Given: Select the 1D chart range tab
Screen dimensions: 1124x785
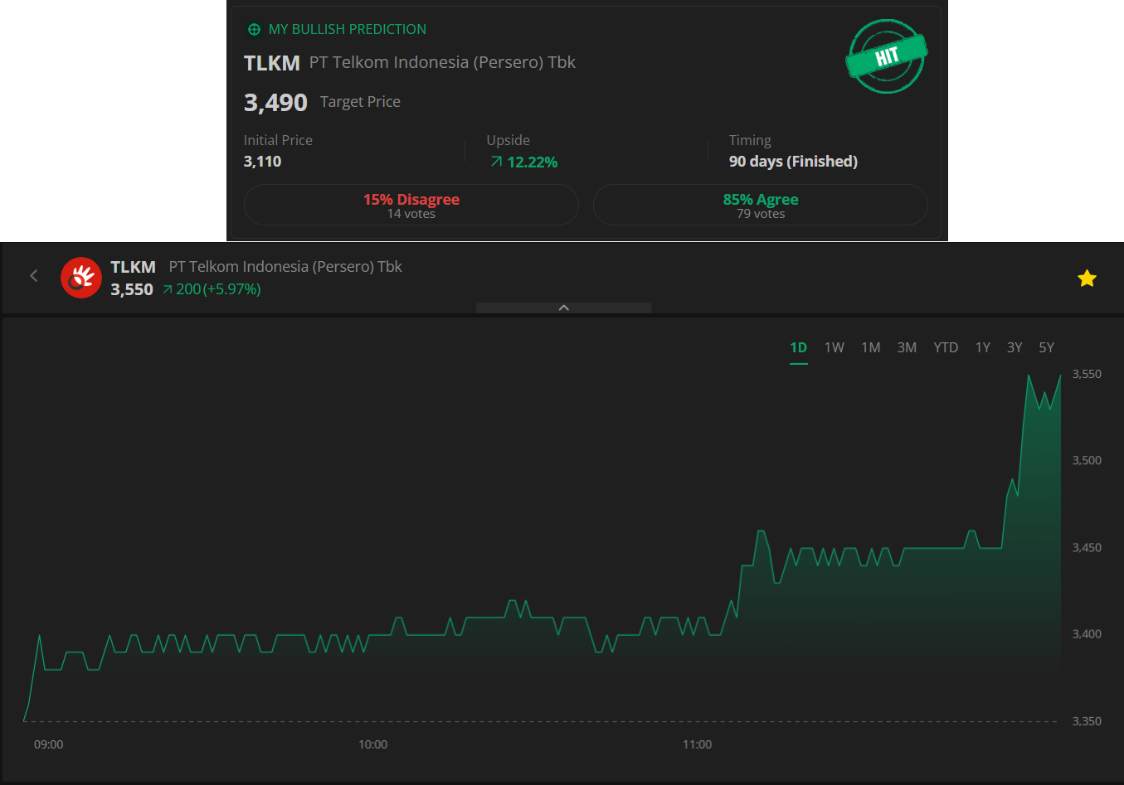Looking at the screenshot, I should tap(799, 348).
